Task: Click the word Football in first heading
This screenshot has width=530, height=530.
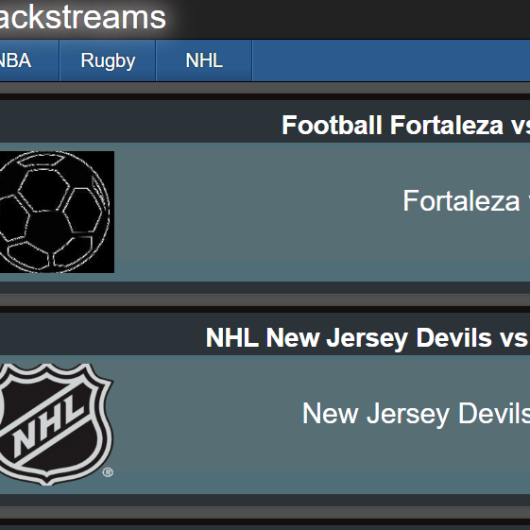Action: [332, 125]
